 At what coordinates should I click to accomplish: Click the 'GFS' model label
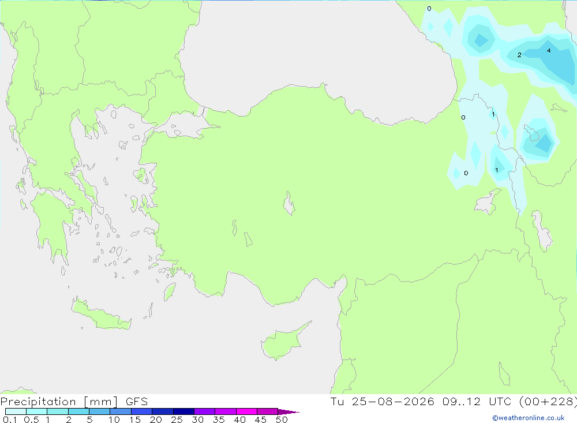point(137,402)
